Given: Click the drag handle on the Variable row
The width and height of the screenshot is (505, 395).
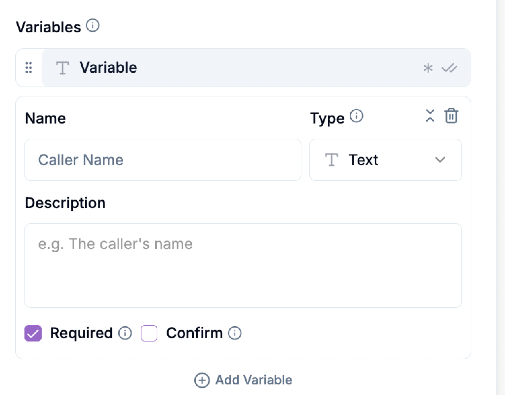Looking at the screenshot, I should tap(28, 68).
